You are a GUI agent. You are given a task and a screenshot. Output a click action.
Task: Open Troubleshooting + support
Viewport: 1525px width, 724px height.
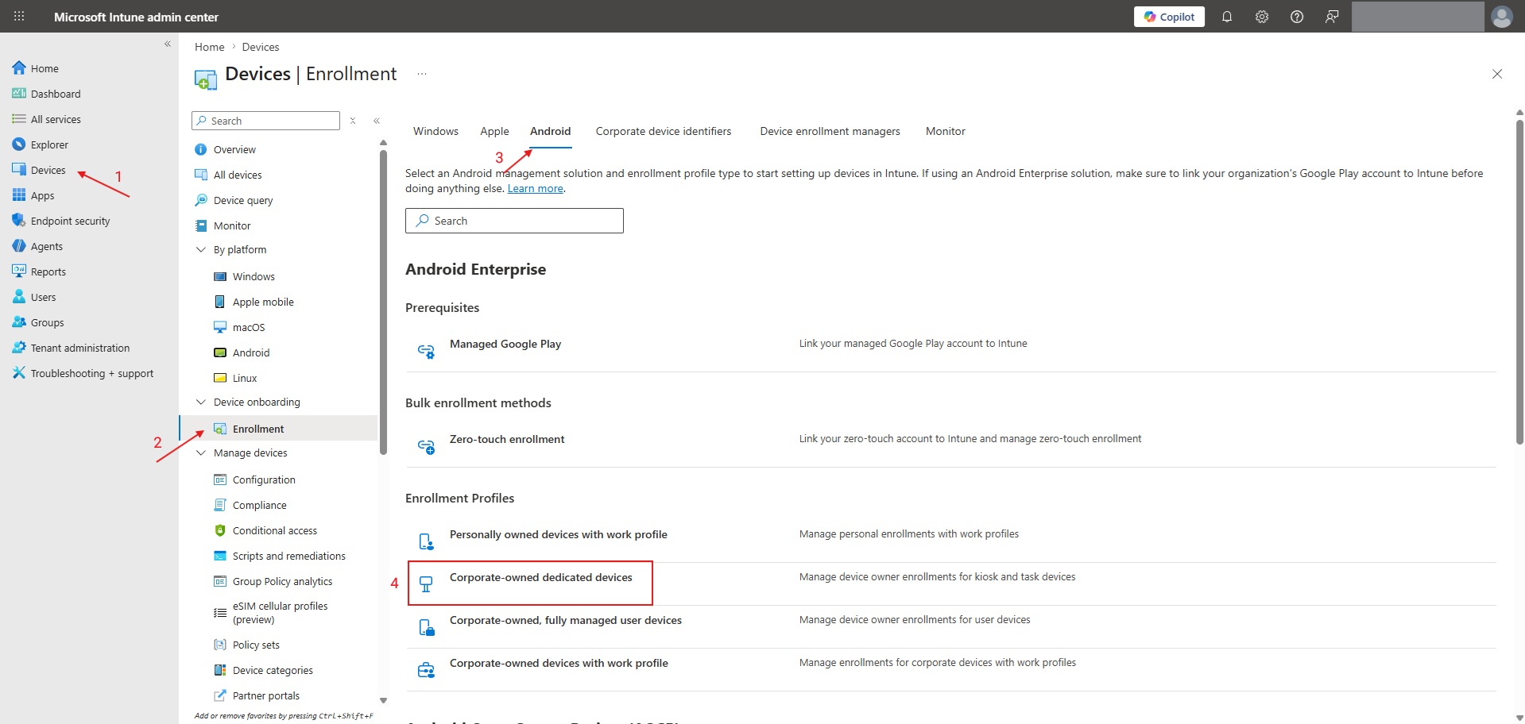click(x=91, y=373)
